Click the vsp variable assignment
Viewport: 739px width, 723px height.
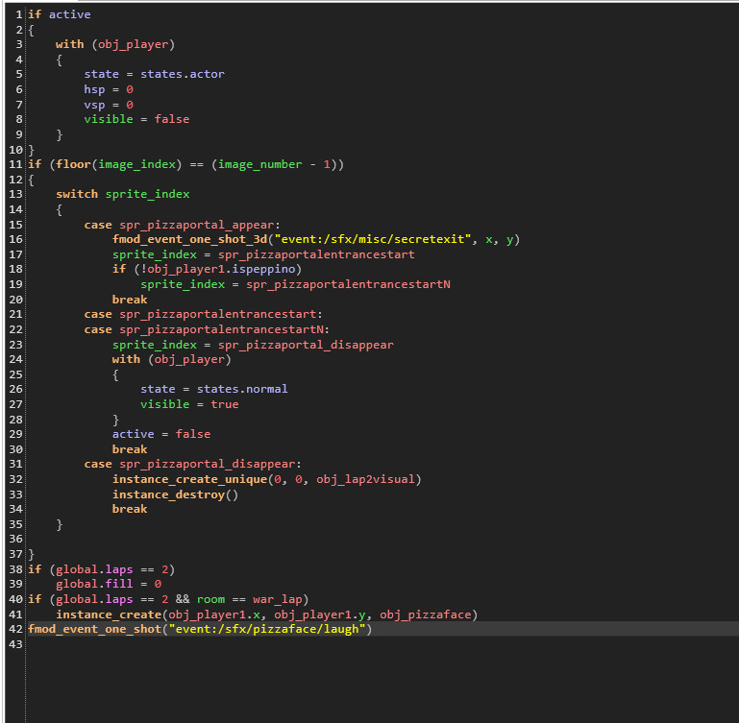coord(109,104)
